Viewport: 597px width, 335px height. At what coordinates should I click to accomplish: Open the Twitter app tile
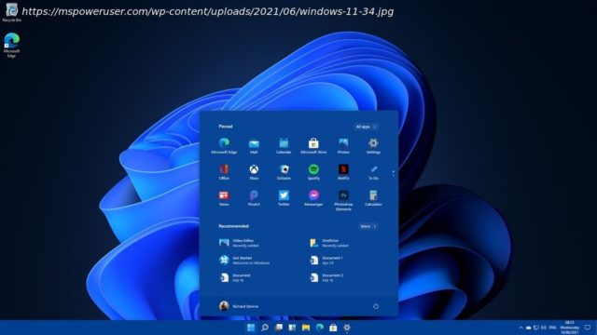click(284, 198)
